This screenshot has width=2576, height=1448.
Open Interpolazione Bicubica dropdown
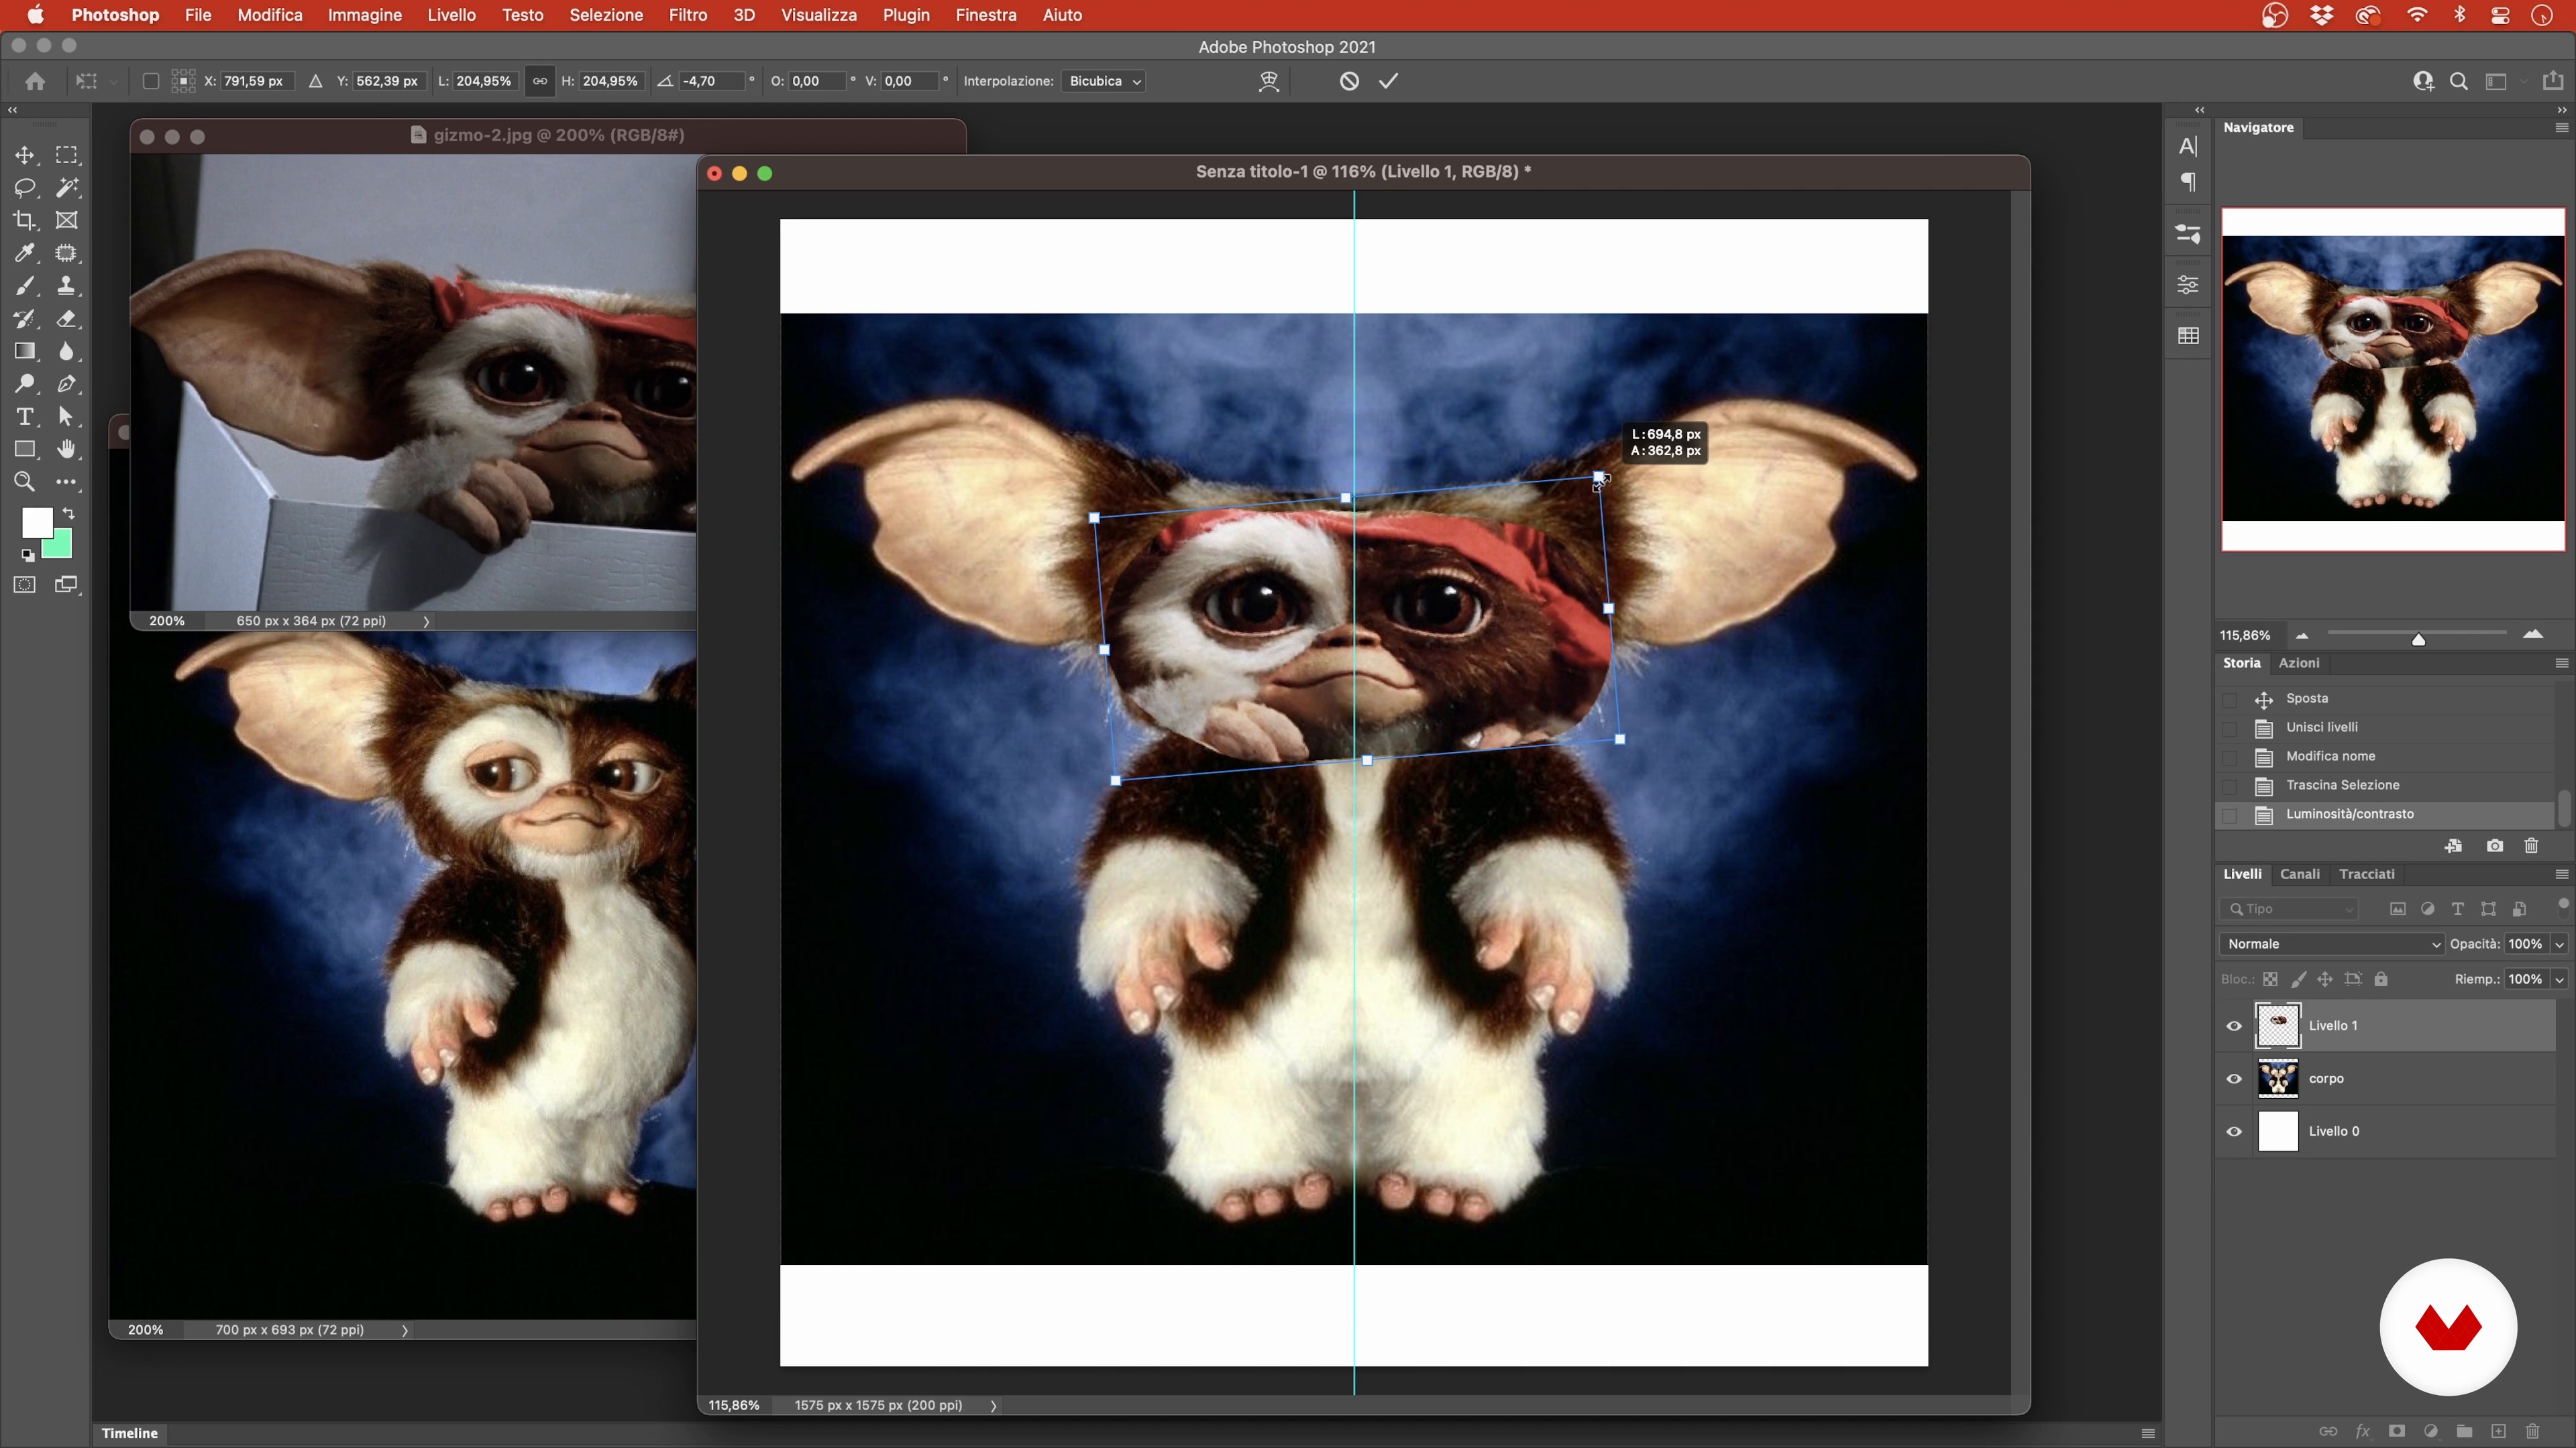click(1104, 81)
